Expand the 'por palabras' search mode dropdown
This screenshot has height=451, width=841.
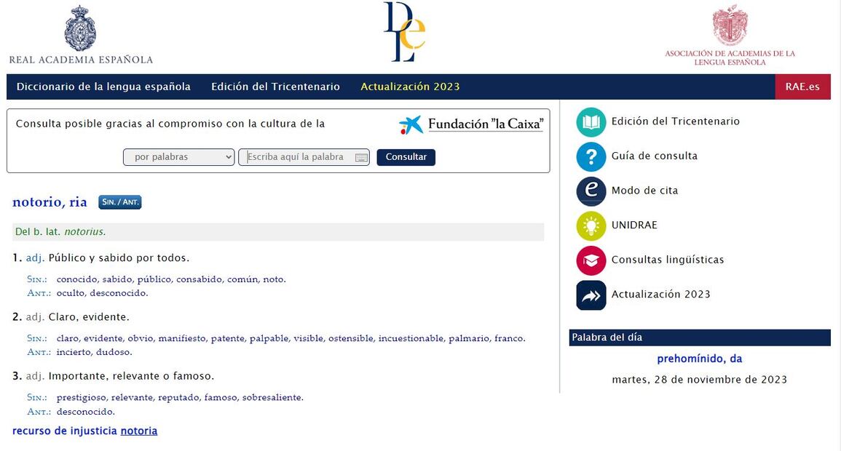click(178, 157)
